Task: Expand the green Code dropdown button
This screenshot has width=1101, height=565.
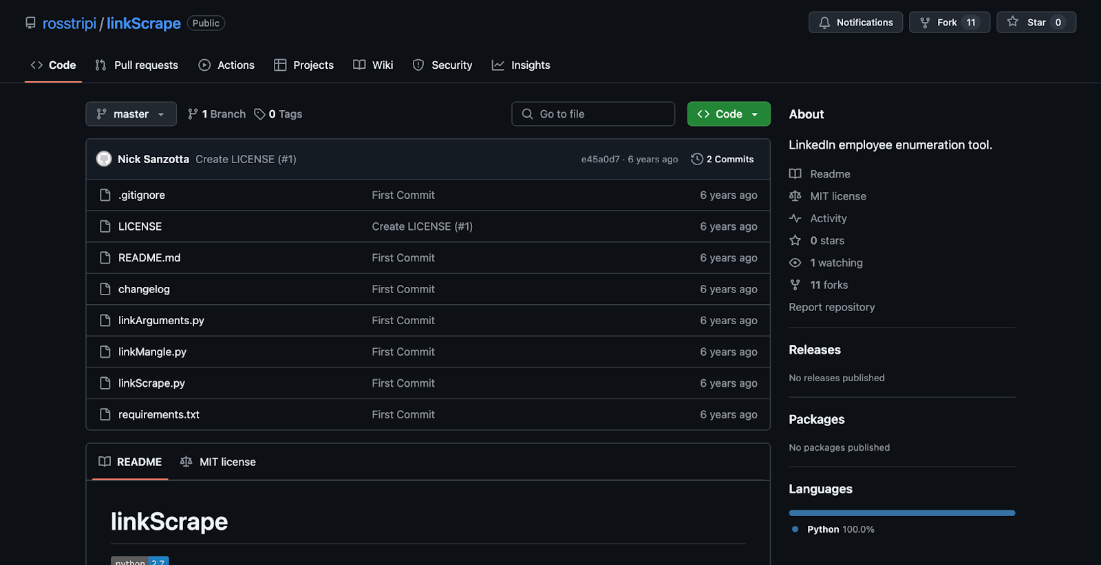Action: pyautogui.click(x=729, y=114)
